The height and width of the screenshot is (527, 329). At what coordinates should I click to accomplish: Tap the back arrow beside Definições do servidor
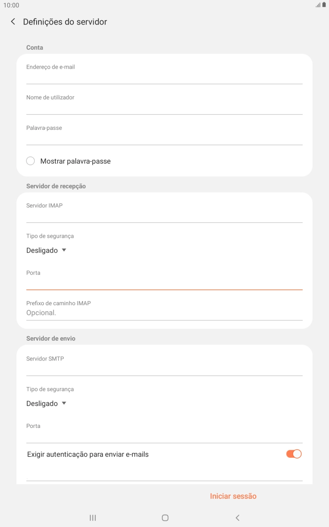coord(13,22)
